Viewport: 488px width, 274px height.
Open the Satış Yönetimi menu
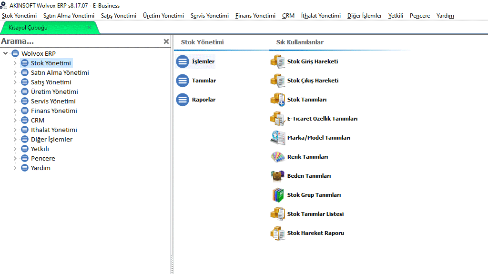[119, 16]
